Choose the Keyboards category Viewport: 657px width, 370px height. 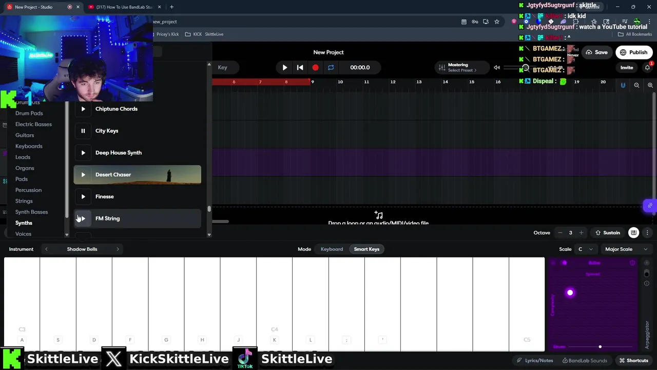pyautogui.click(x=29, y=146)
